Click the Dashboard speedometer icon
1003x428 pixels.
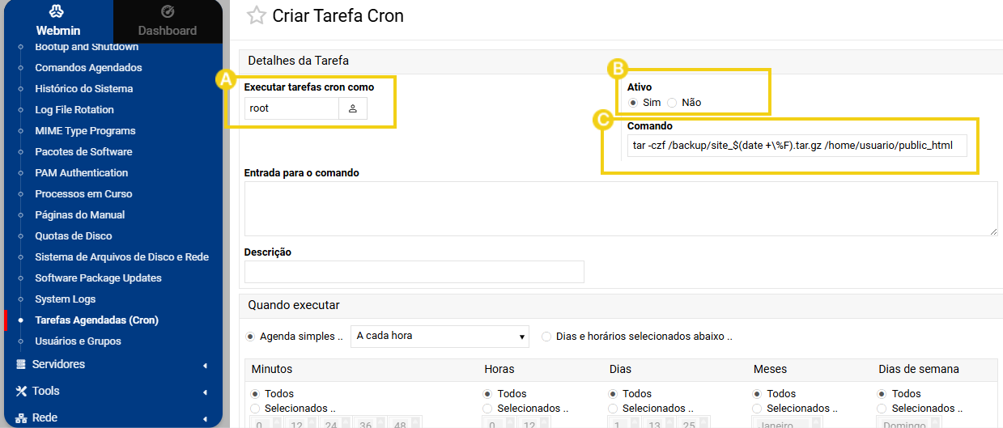click(x=168, y=11)
